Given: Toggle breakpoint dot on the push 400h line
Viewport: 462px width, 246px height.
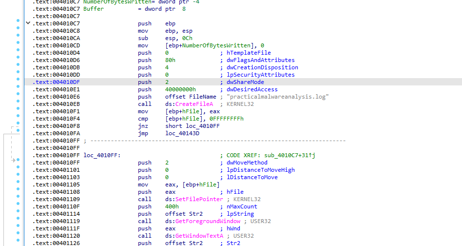Looking at the screenshot, I should coord(18,204).
